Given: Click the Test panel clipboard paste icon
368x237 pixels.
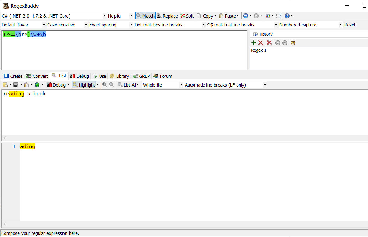Looking at the screenshot, I should click(26, 85).
